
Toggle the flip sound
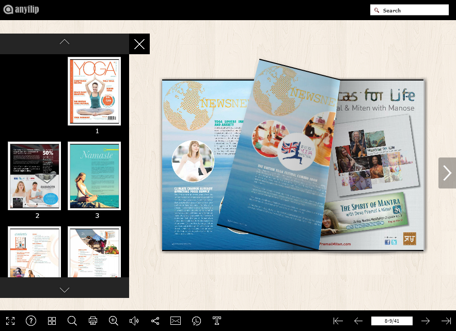click(x=134, y=321)
